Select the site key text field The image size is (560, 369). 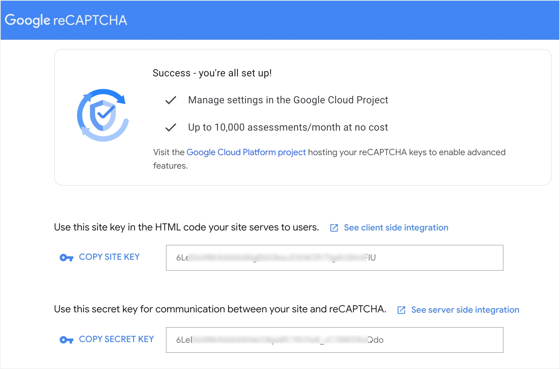pyautogui.click(x=335, y=258)
